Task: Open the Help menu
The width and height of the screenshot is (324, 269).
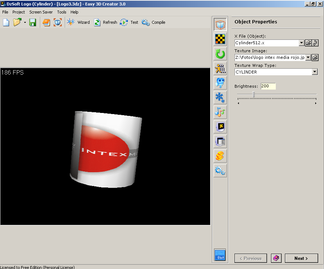Action: pyautogui.click(x=75, y=12)
